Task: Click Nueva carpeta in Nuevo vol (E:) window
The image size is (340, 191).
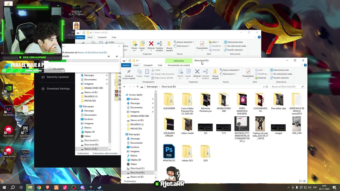Action: tap(169, 46)
